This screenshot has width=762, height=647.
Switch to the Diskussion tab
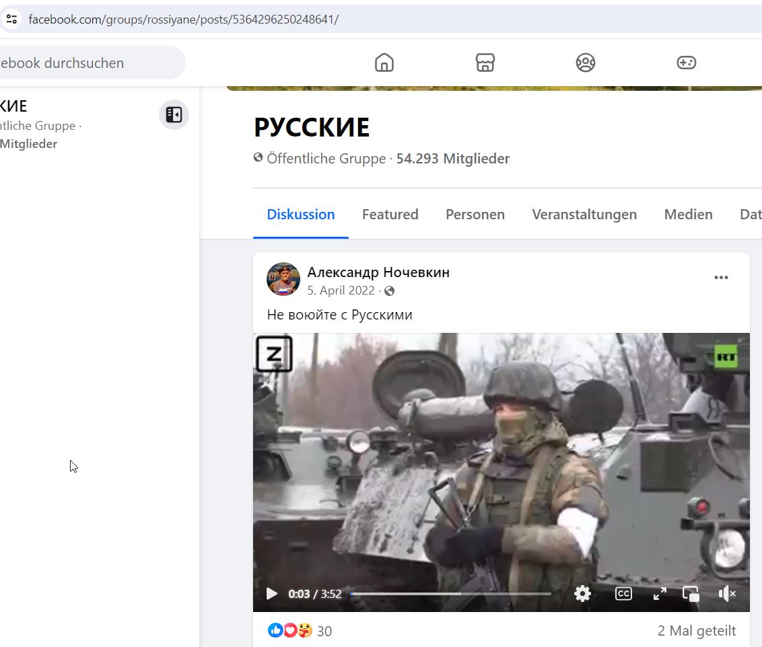pyautogui.click(x=301, y=215)
